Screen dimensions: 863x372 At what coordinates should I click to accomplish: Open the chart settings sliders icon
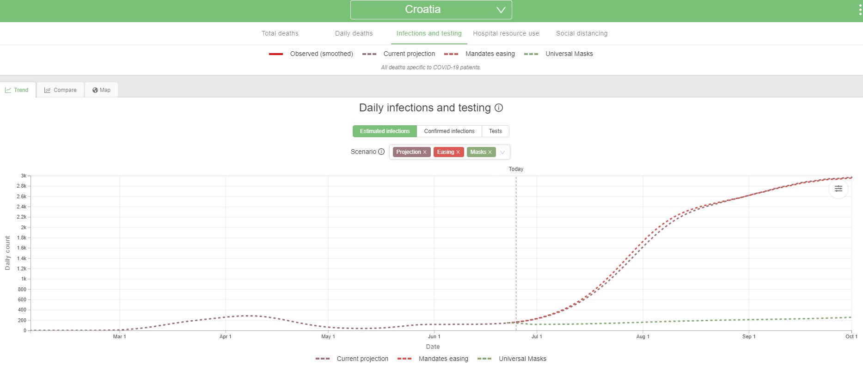(x=838, y=189)
